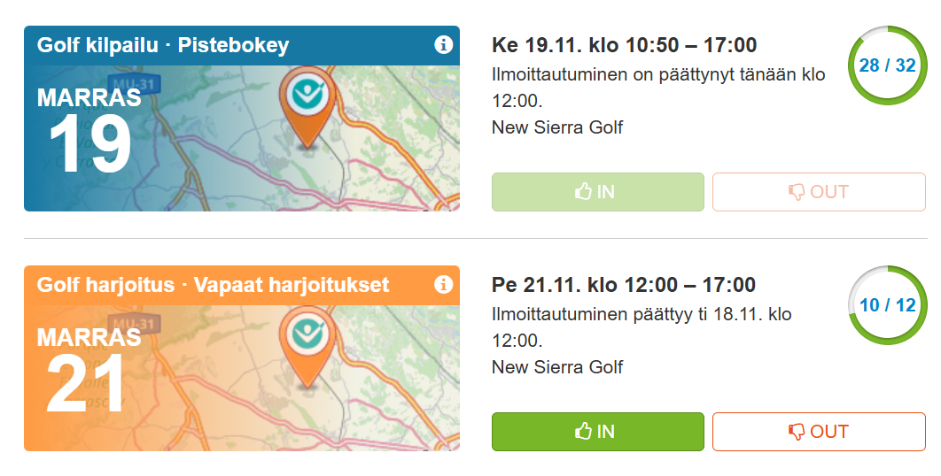Select the Ke 19.11. klo 10:50 heading

point(624,45)
